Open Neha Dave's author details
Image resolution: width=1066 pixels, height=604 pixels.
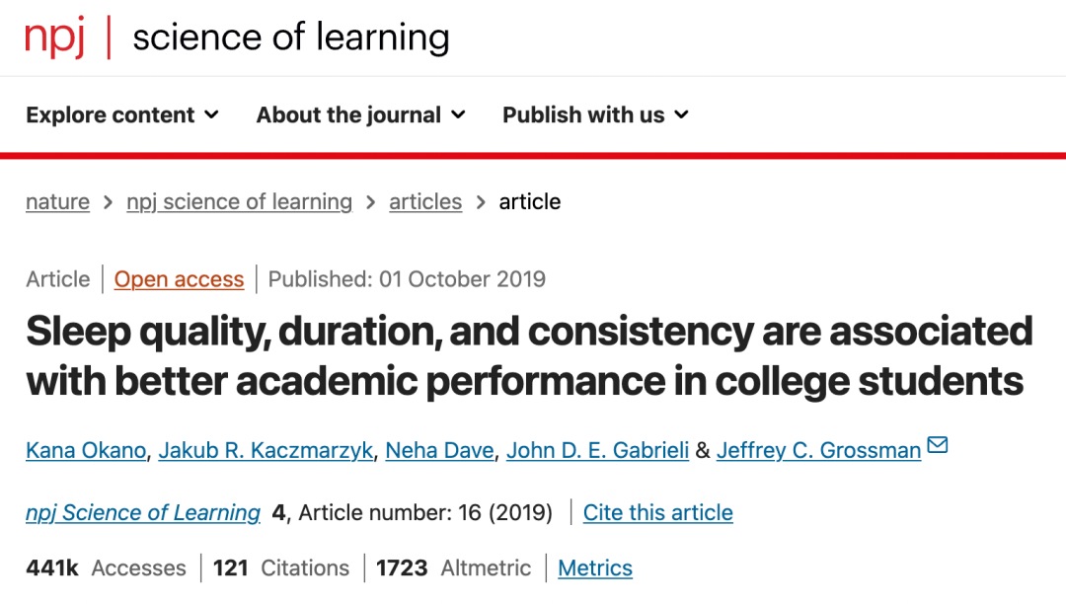(440, 450)
